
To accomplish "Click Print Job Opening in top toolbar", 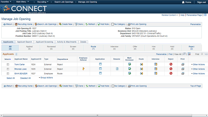I will pyautogui.click(x=137, y=24).
